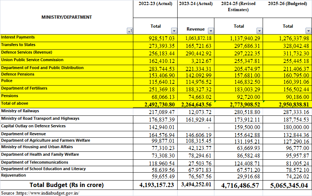
Task: Click the Ministry of Railways cell
Action: coord(20,111)
